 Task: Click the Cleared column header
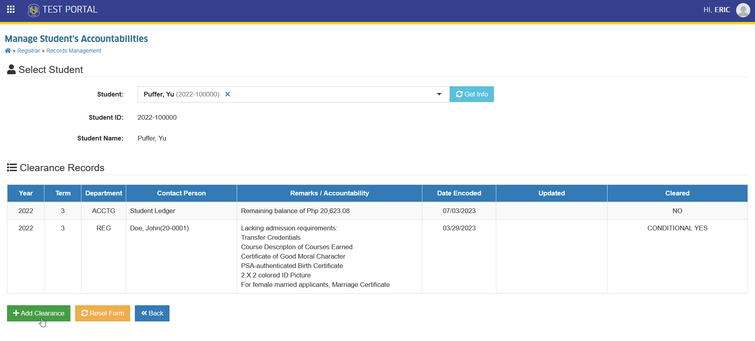(x=678, y=193)
